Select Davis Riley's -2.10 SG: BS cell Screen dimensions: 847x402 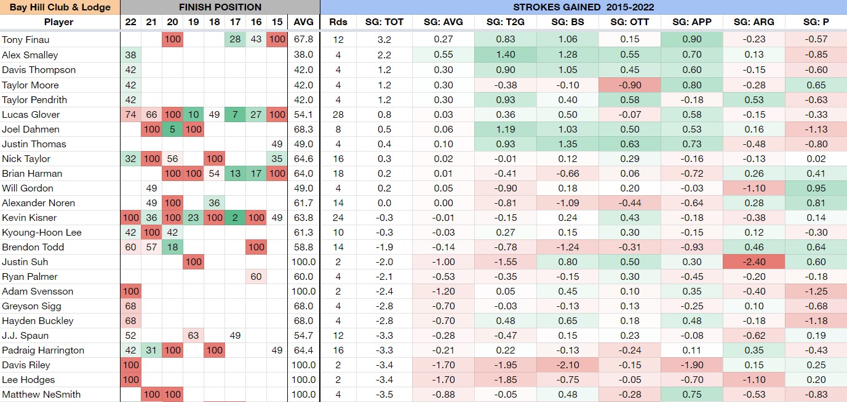click(x=567, y=365)
